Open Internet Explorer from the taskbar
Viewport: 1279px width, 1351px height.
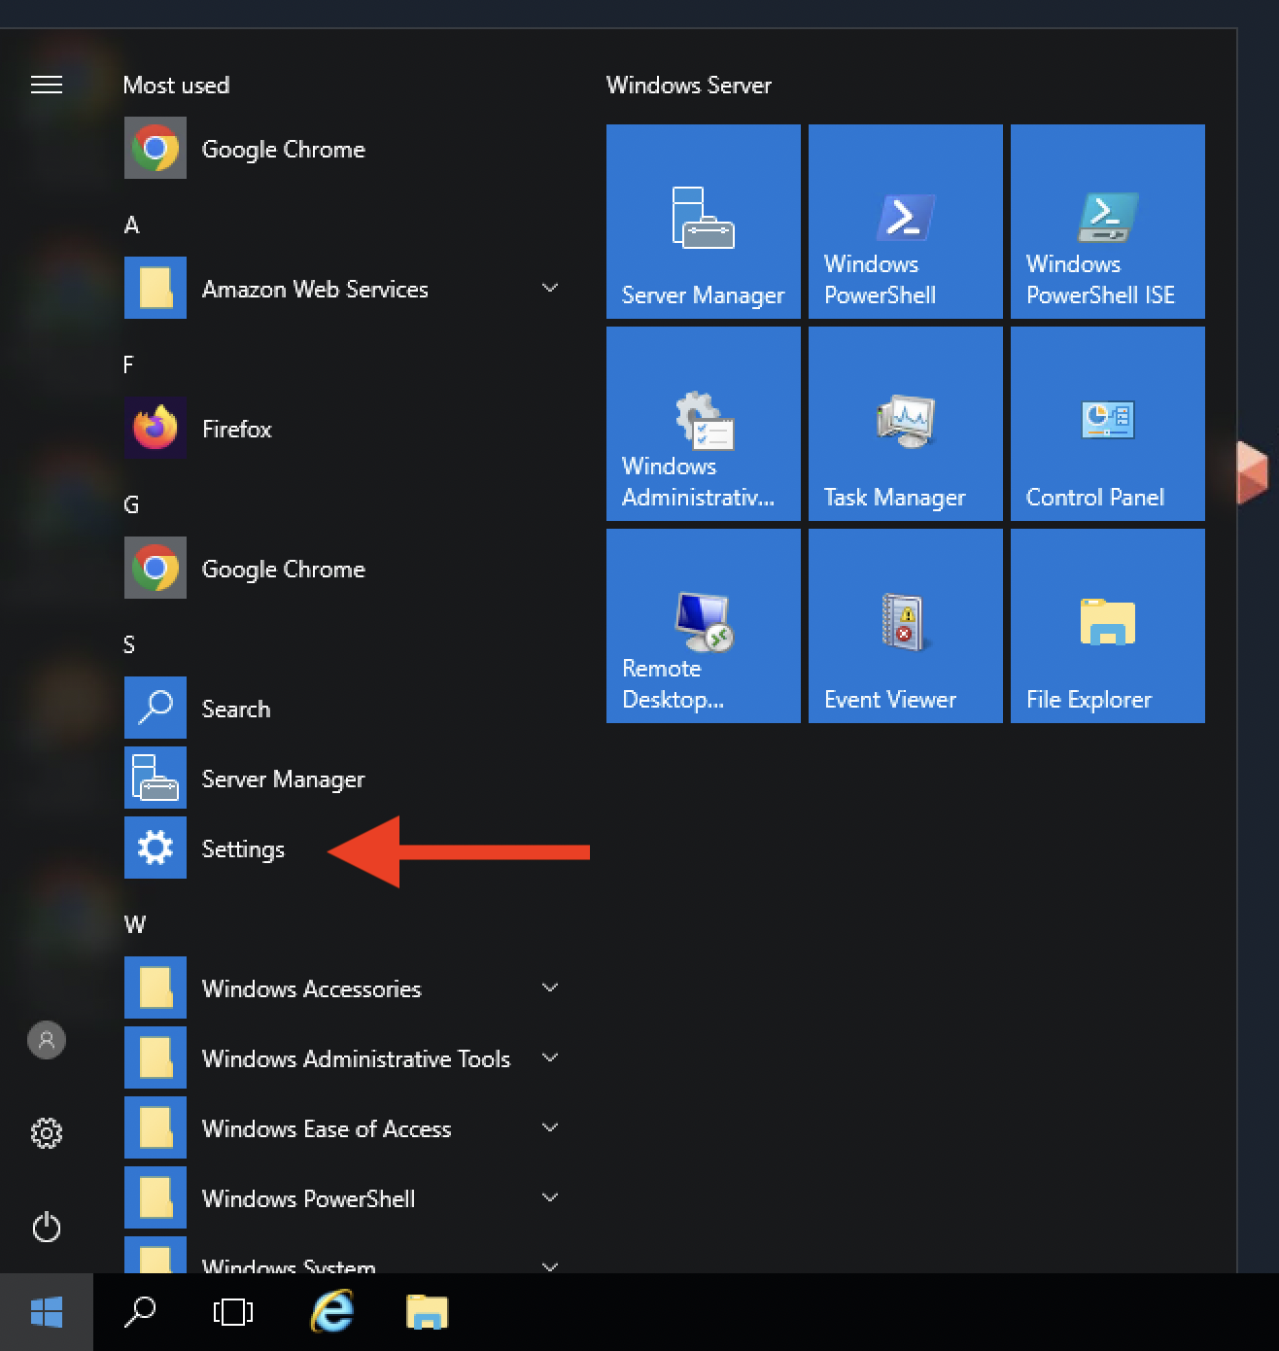point(331,1312)
